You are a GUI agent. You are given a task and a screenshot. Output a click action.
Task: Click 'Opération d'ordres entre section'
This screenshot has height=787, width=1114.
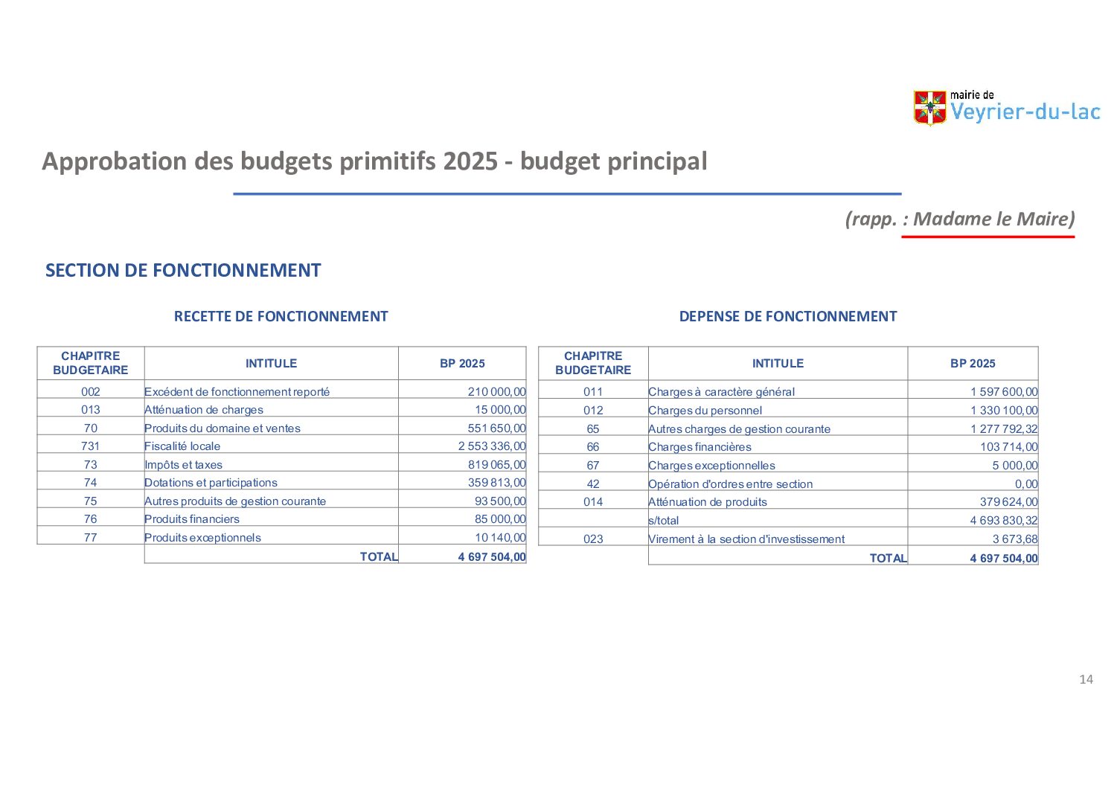coord(730,484)
